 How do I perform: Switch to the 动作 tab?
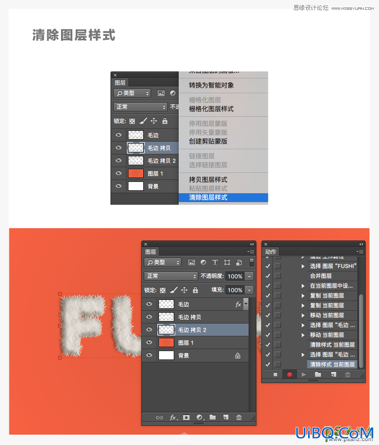(x=271, y=251)
